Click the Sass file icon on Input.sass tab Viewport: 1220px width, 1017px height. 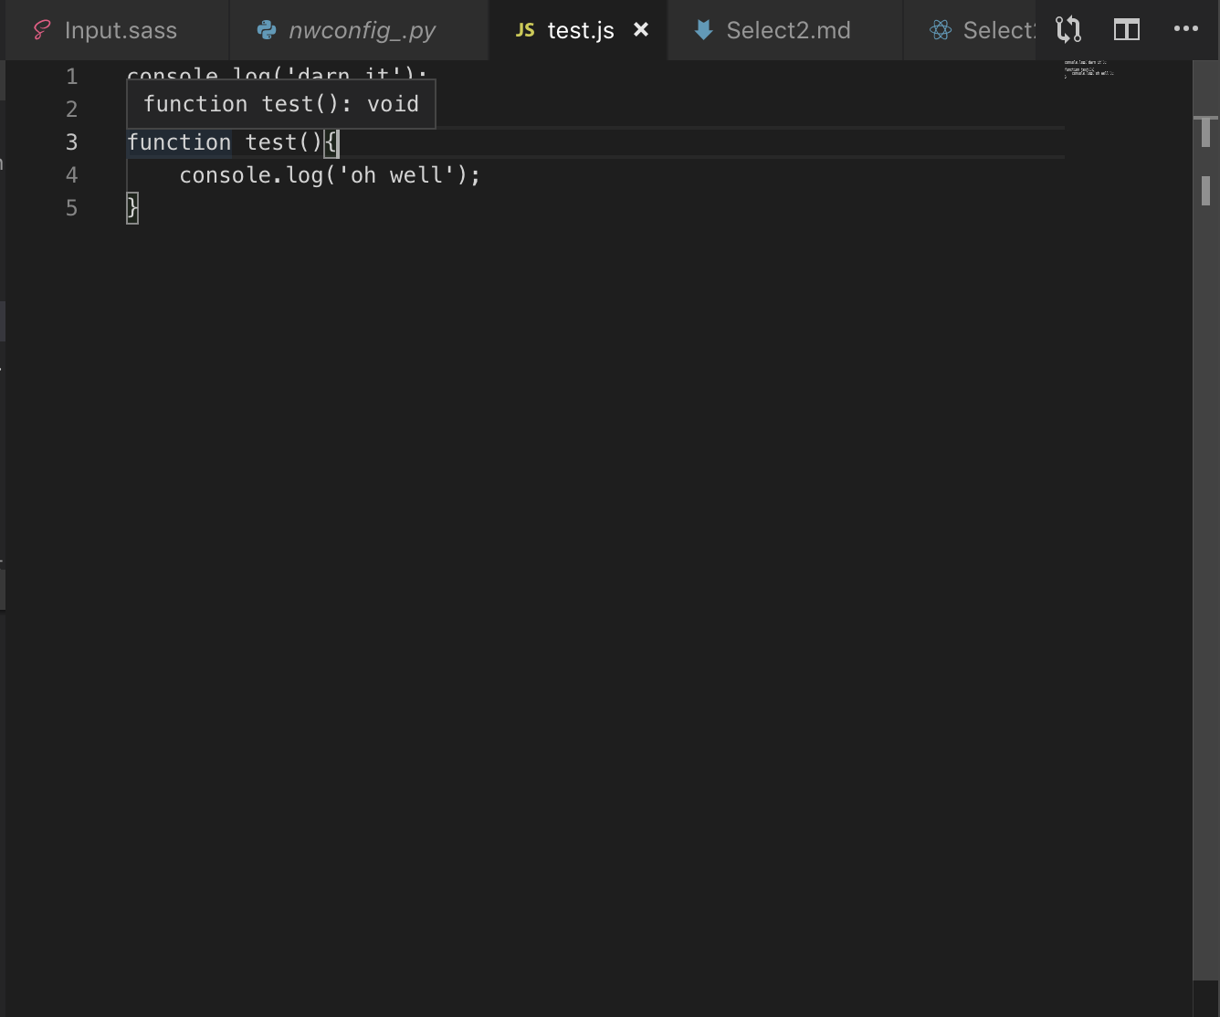tap(42, 30)
